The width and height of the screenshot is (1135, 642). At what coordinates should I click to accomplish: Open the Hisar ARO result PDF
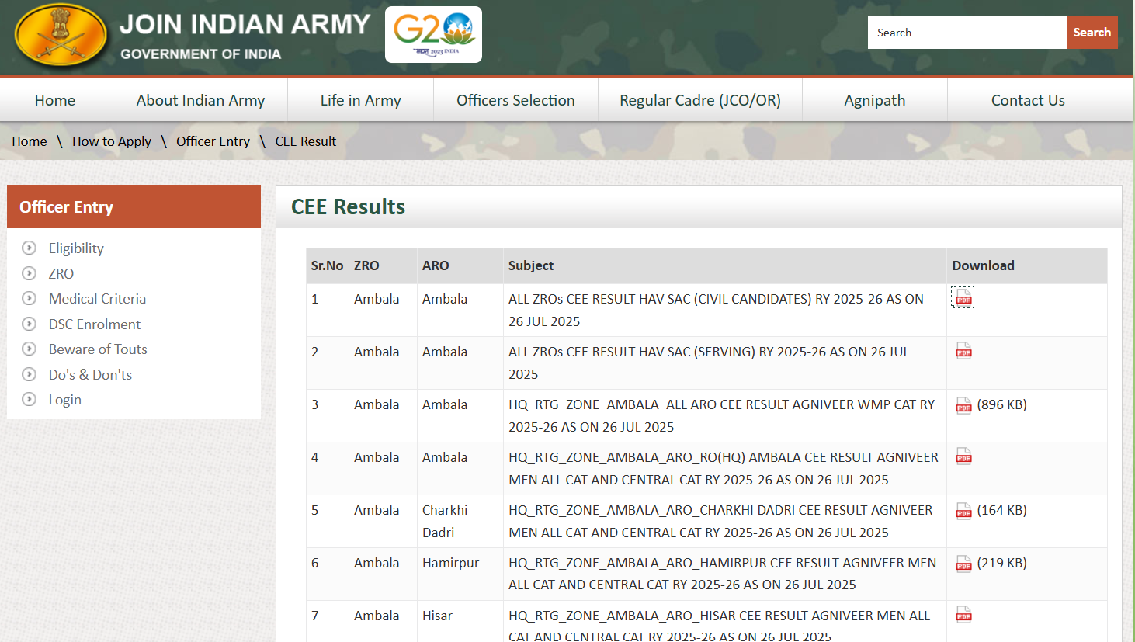click(x=963, y=615)
